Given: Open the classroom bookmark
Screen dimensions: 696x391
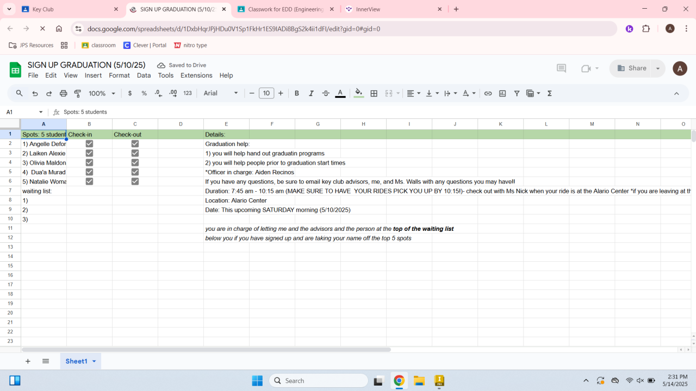Looking at the screenshot, I should pos(98,45).
